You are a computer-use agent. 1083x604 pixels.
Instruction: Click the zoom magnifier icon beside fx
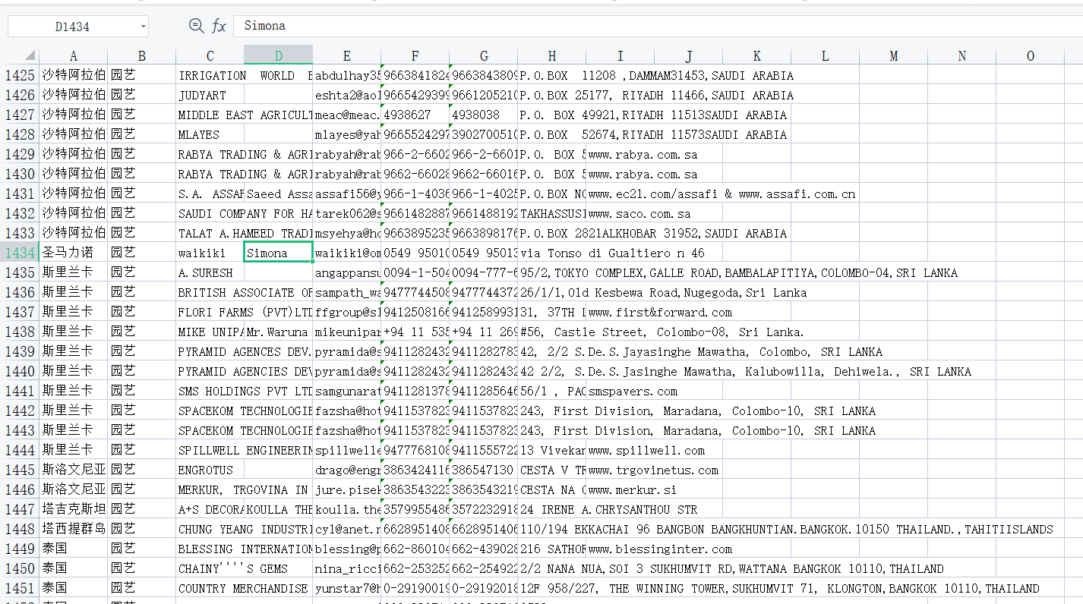[x=196, y=26]
